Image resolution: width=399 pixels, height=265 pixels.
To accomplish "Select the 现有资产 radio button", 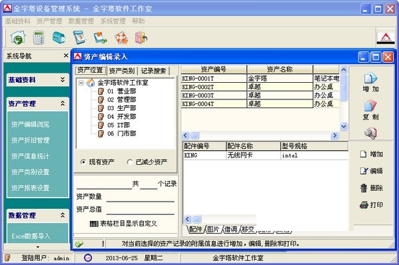I will [x=83, y=162].
